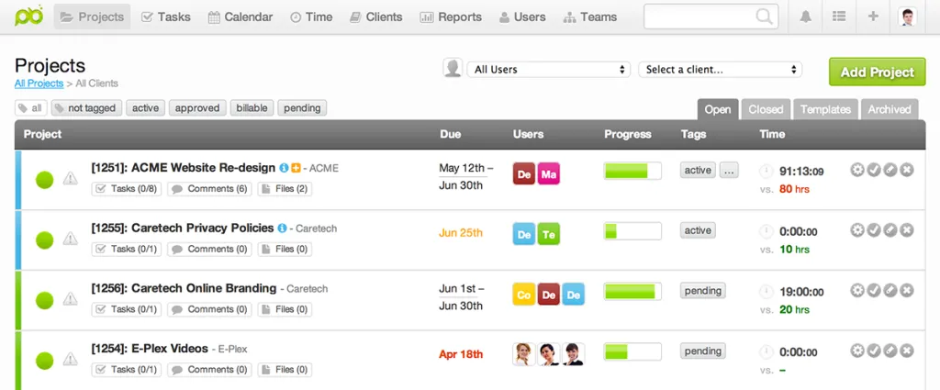Follow the All Projects breadcrumb link
Viewport: 940px width, 390px height.
39,84
